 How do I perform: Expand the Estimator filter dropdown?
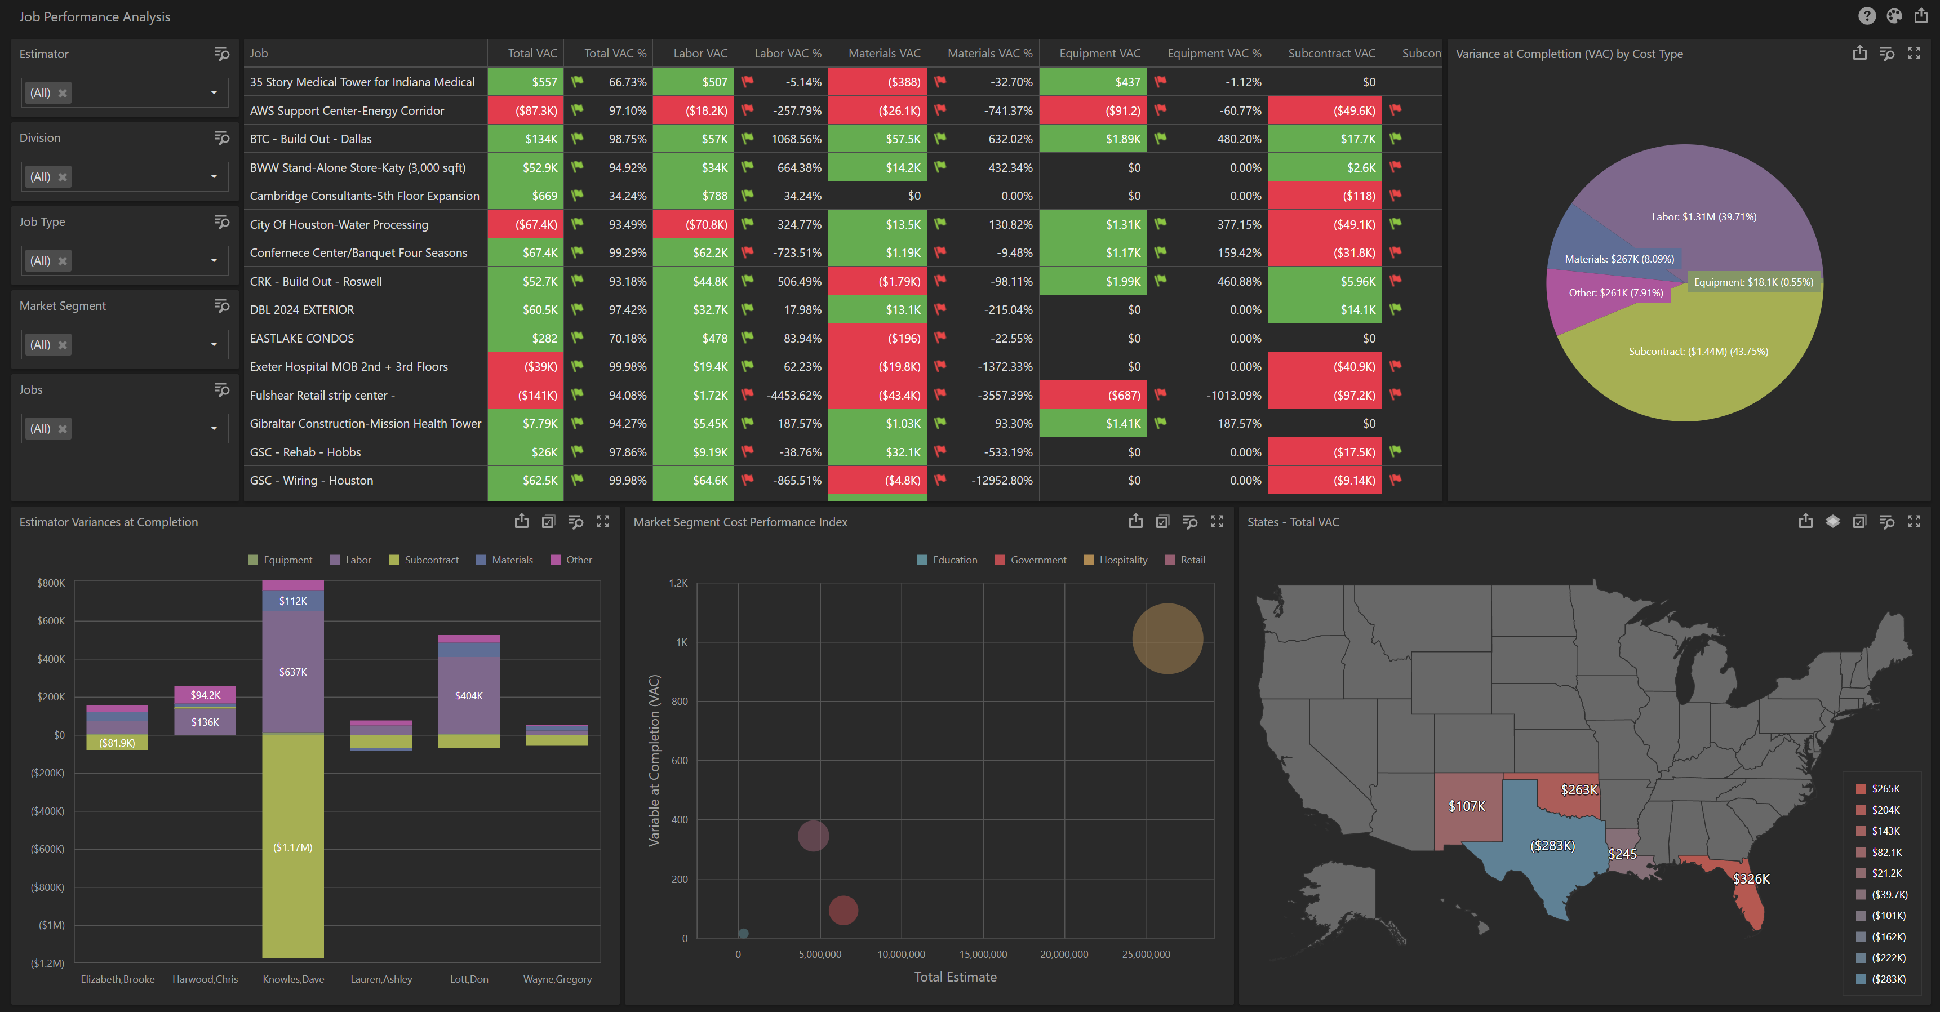(214, 92)
